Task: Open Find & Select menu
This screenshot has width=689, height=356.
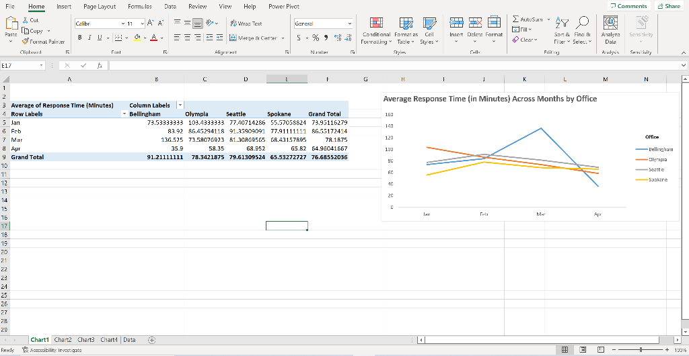Action: click(x=582, y=31)
